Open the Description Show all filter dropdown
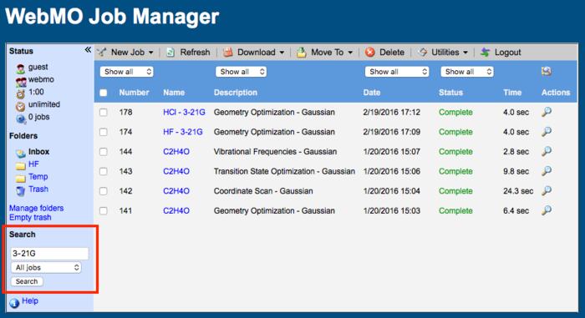585x318 pixels. click(241, 72)
